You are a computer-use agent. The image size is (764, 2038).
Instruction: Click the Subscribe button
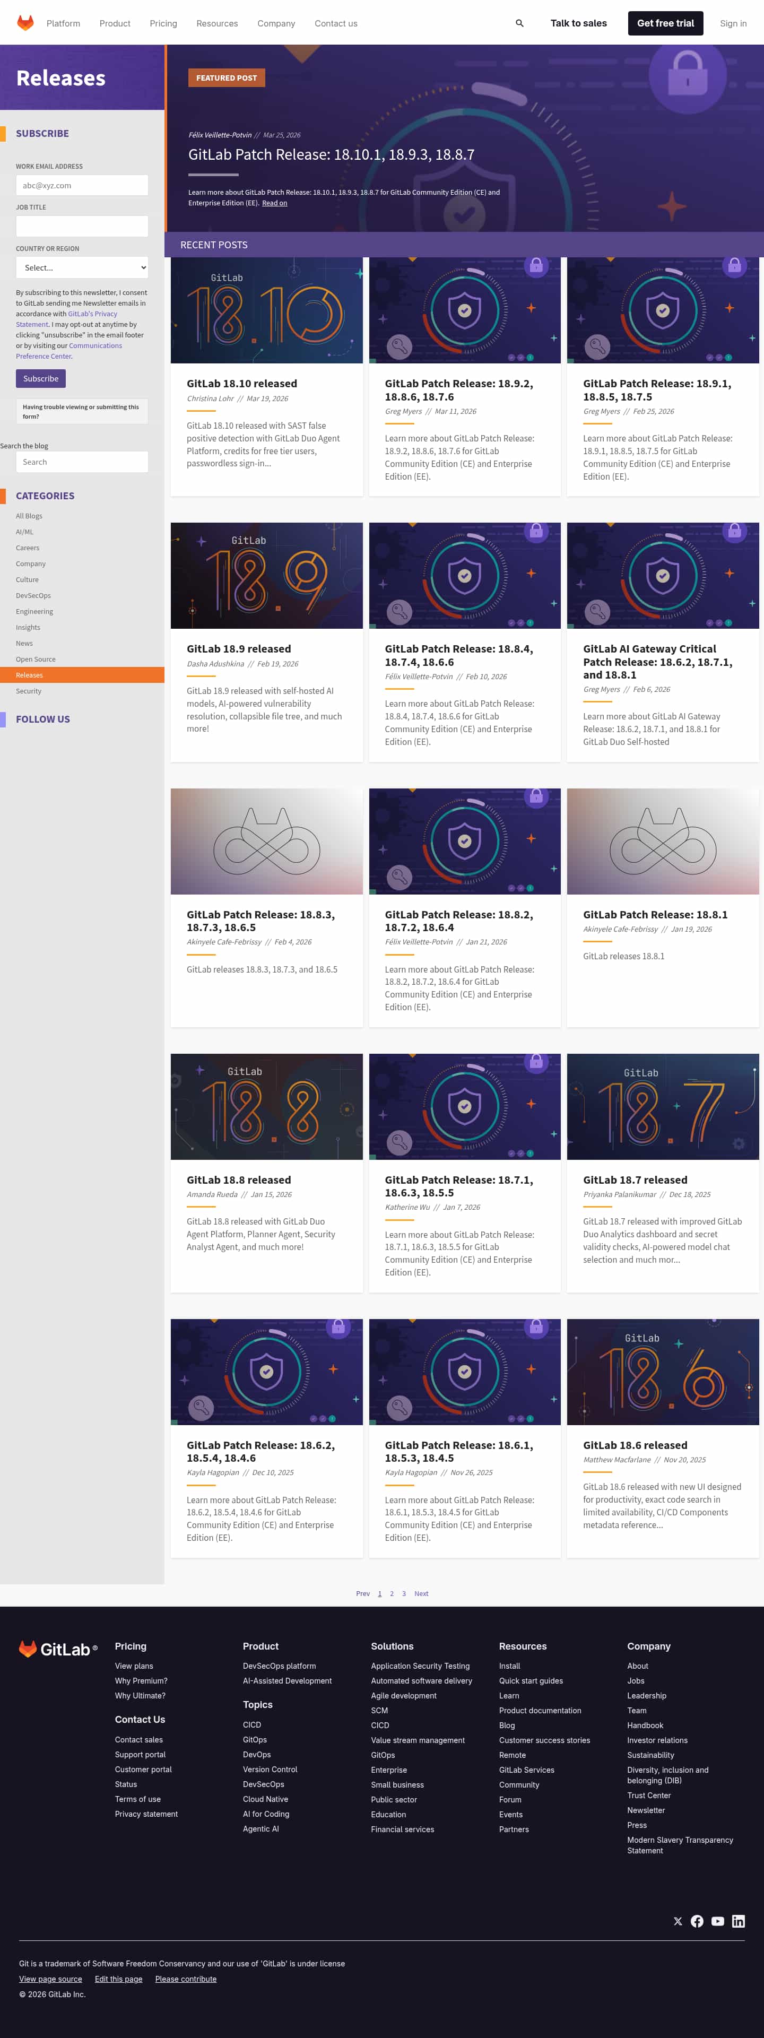point(40,378)
